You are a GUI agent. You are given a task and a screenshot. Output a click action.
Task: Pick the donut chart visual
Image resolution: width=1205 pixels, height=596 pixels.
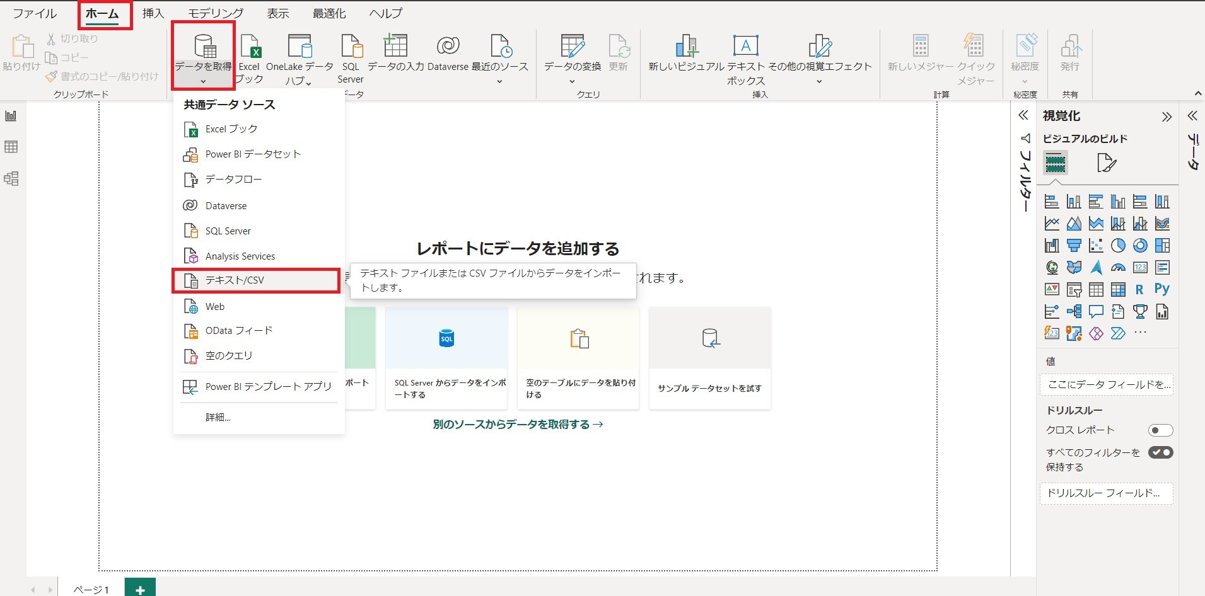click(1140, 246)
